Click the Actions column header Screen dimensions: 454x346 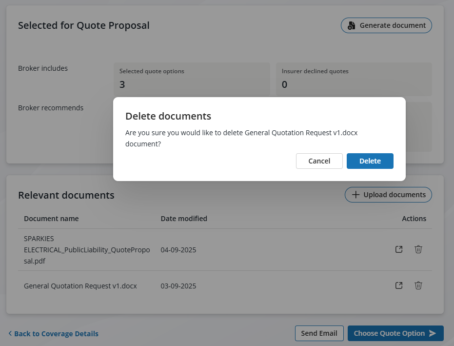(414, 219)
